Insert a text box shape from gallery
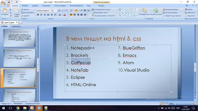Image resolution: width=198 pixels, height=111 pixels. (x=120, y=10)
